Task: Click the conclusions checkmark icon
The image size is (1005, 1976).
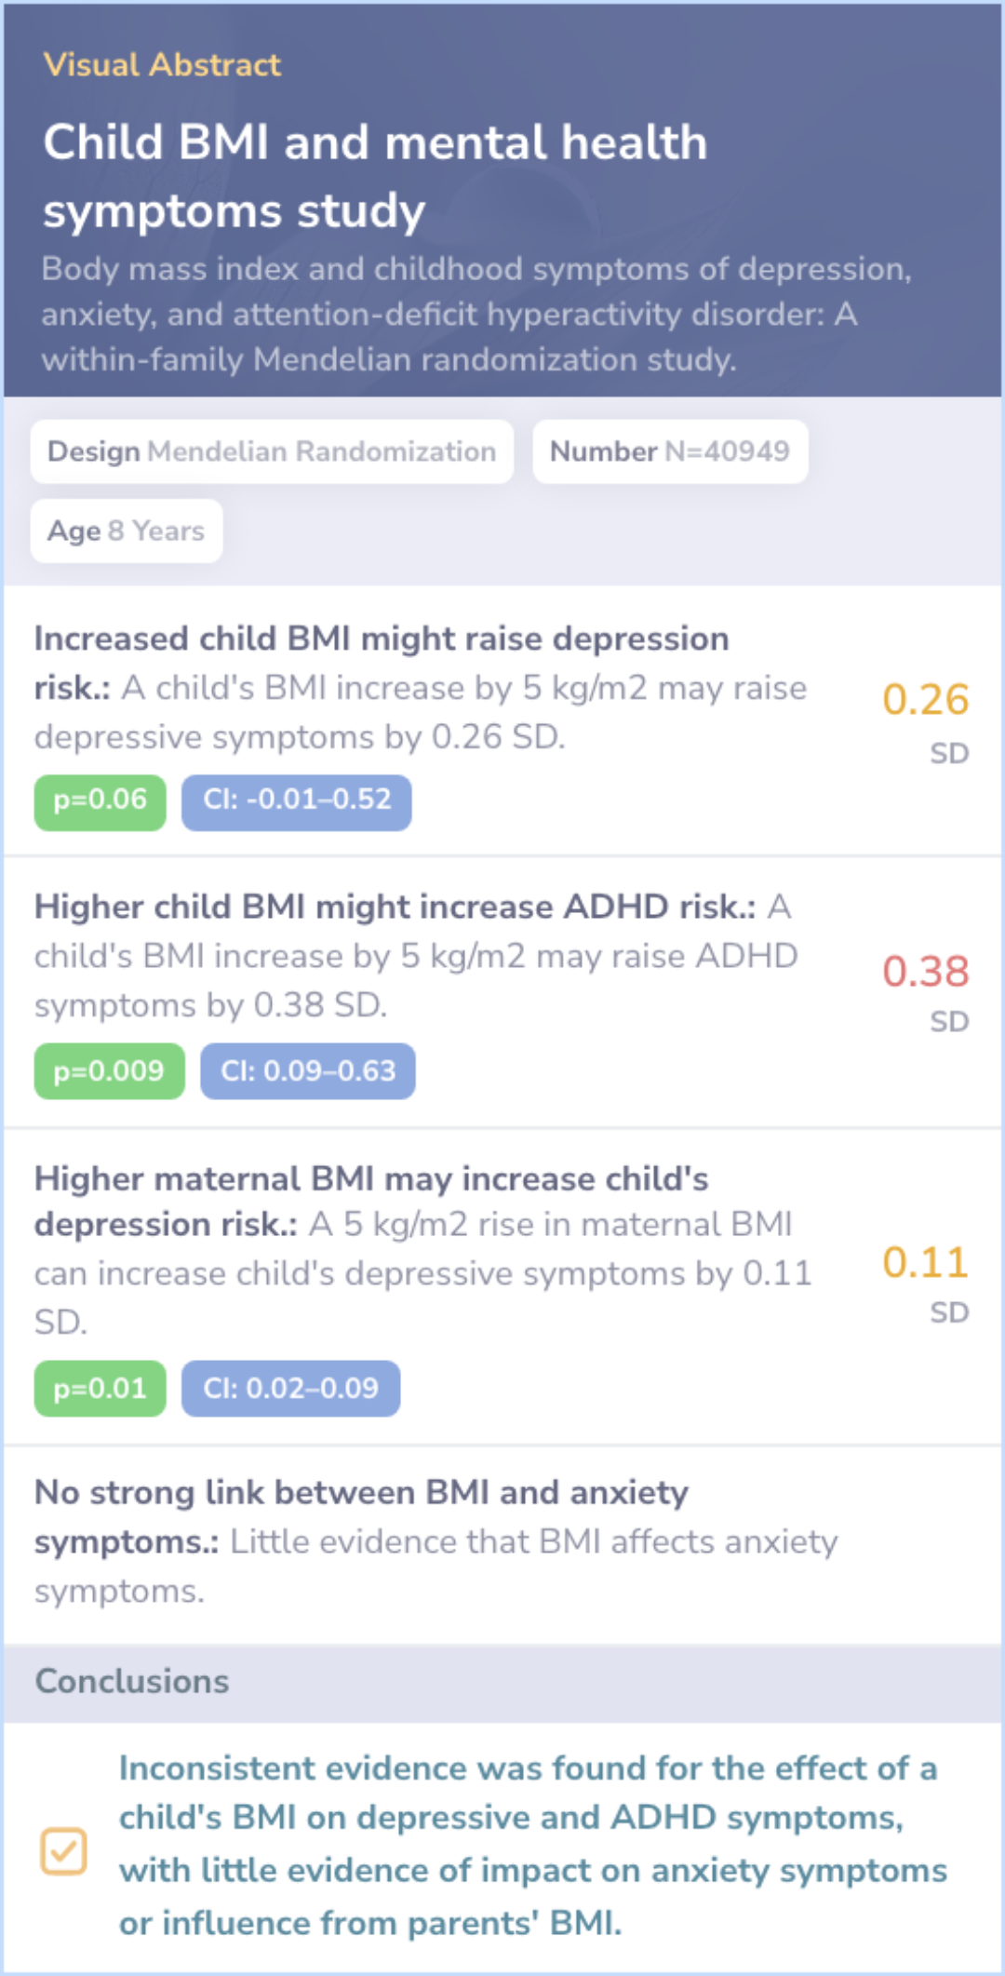Action: [63, 1851]
